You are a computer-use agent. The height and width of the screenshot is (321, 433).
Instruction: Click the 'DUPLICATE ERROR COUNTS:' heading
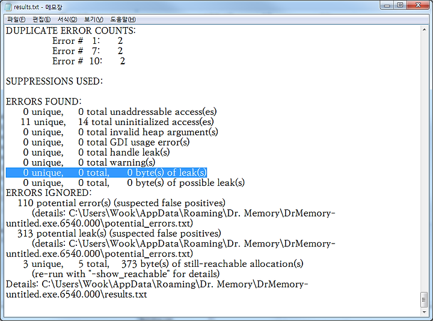pos(71,31)
